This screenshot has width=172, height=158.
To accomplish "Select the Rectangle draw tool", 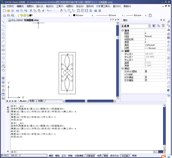I will click(3, 38).
